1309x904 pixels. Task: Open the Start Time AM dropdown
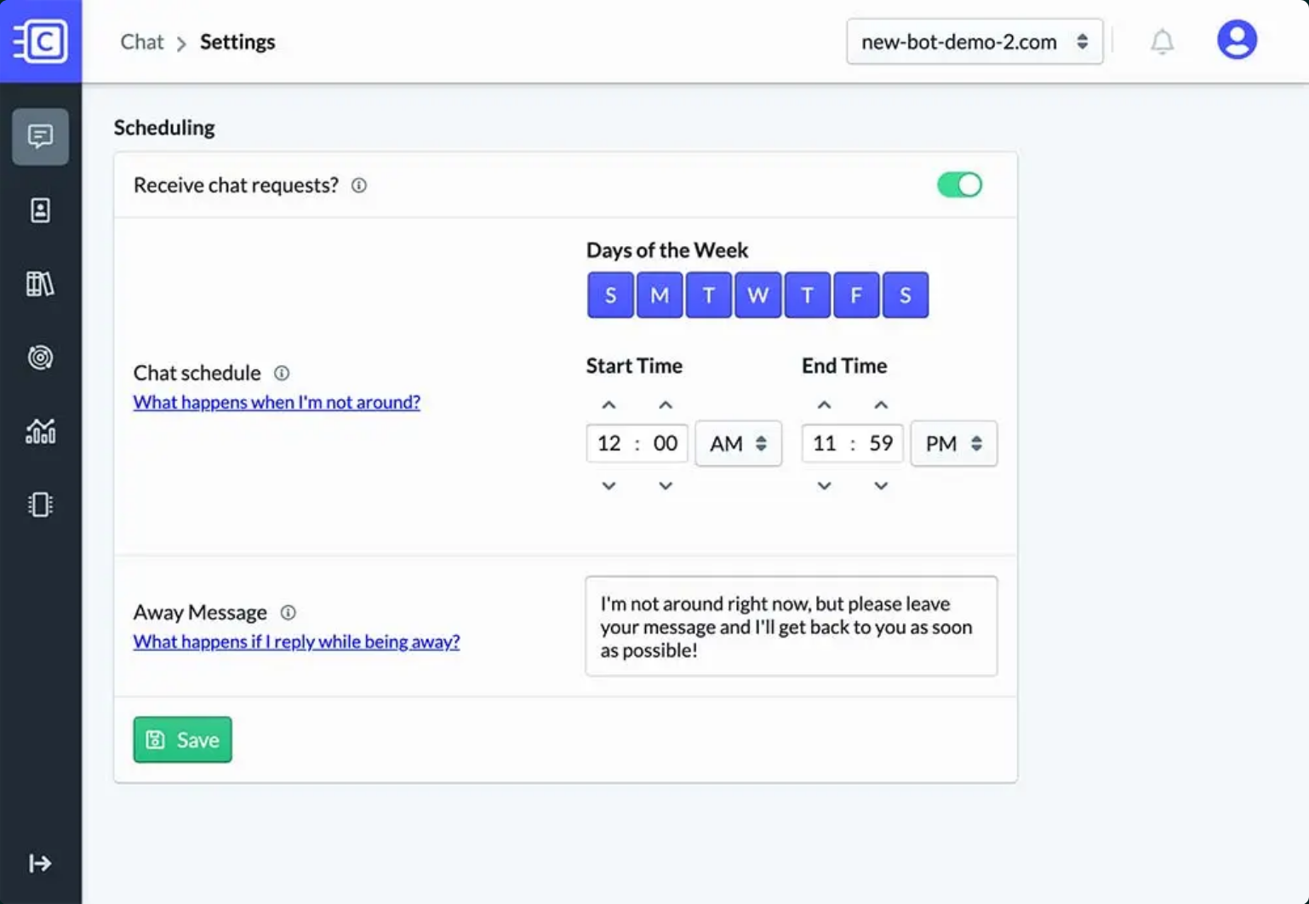point(738,443)
